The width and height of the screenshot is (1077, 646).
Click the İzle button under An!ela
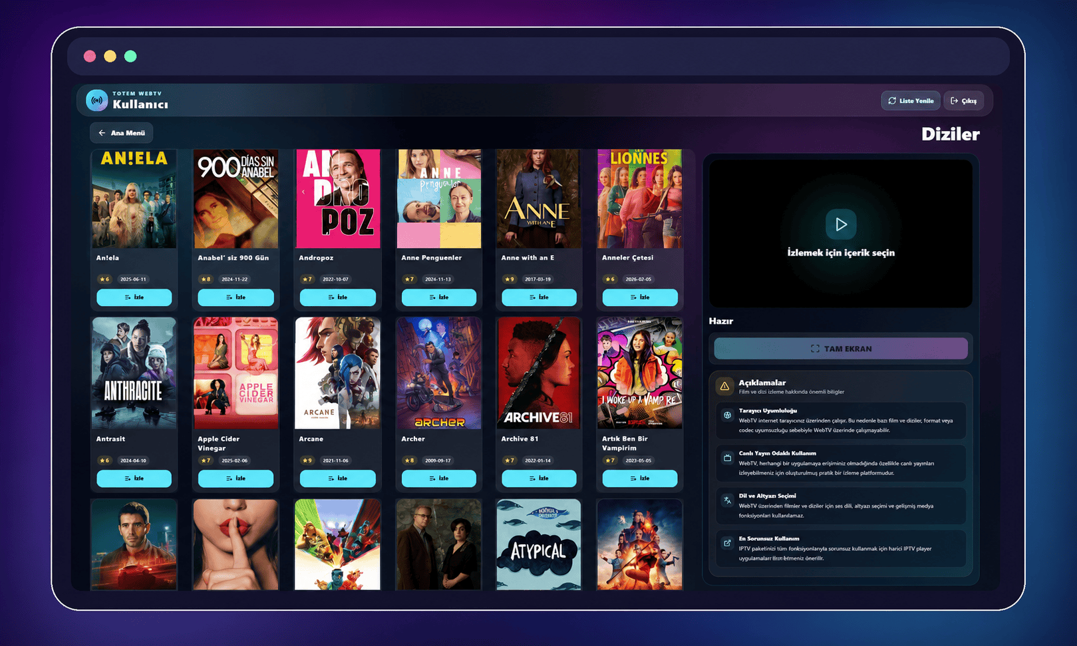click(134, 297)
